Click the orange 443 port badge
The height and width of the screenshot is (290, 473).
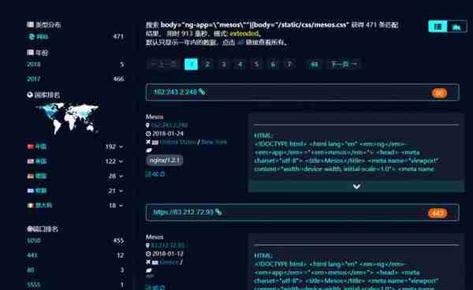438,213
